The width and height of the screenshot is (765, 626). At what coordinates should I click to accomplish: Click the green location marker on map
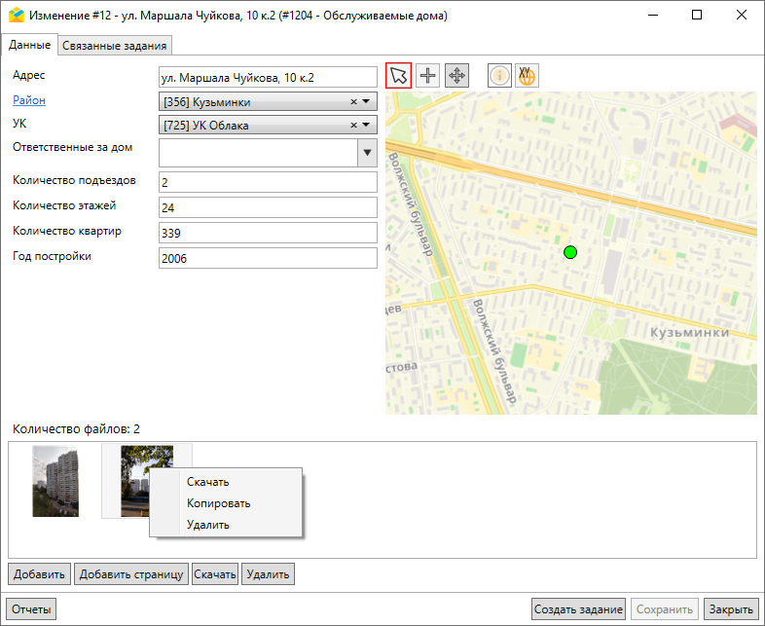[570, 253]
